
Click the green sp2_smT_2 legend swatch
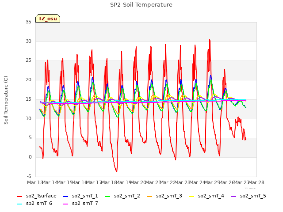click(x=108, y=196)
